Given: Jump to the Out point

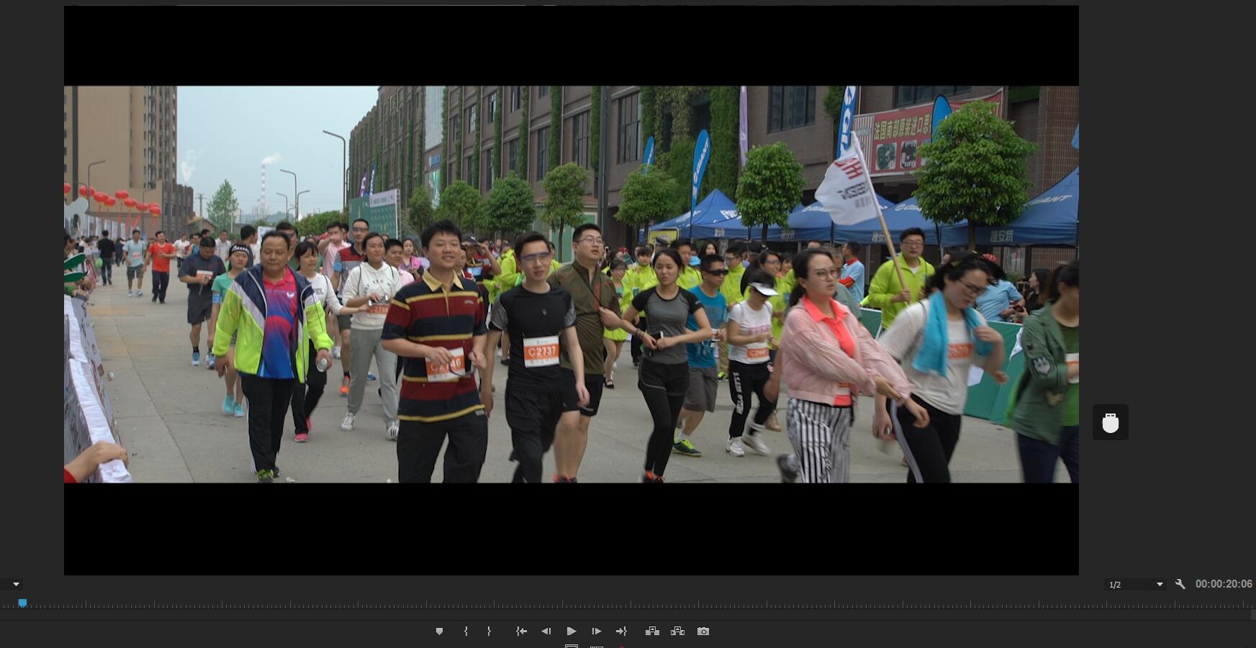Looking at the screenshot, I should click(621, 631).
